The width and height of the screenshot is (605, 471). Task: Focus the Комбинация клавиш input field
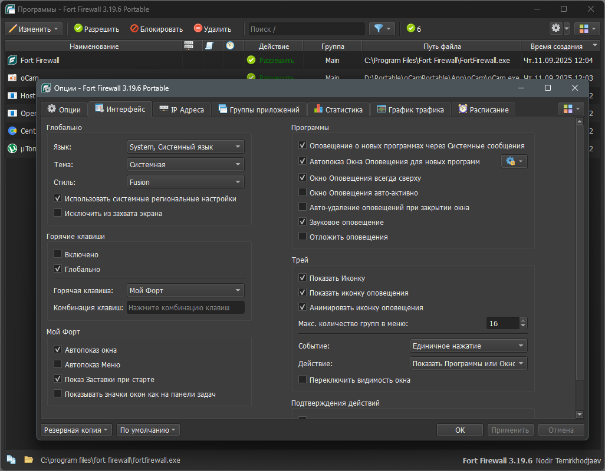pyautogui.click(x=186, y=307)
